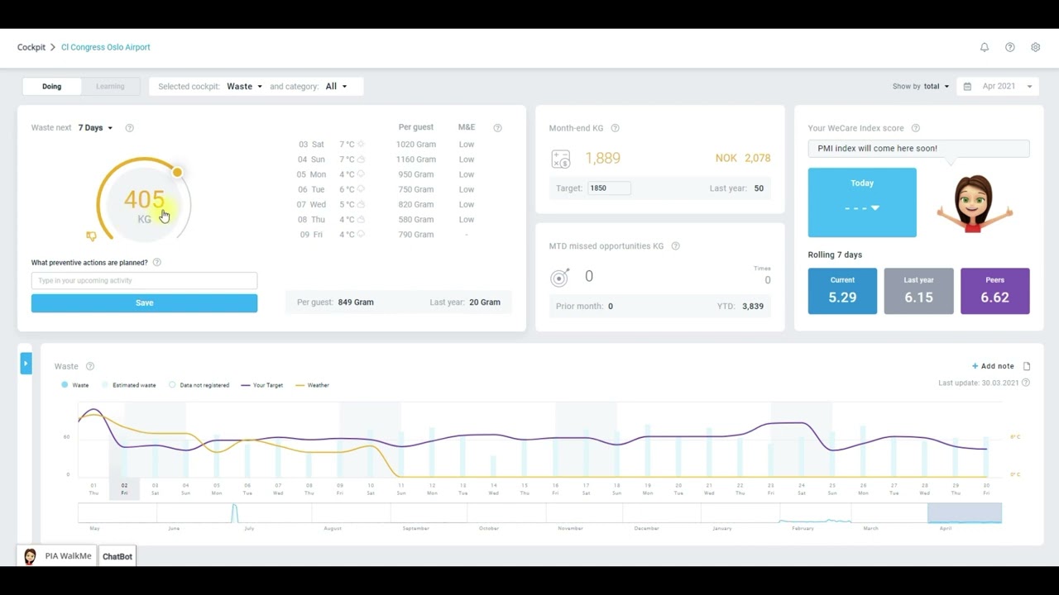Switch to the Learning tab
This screenshot has height=595, width=1059.
(110, 86)
